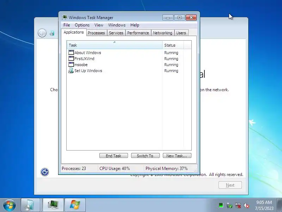Switch to the Services tab

(116, 33)
